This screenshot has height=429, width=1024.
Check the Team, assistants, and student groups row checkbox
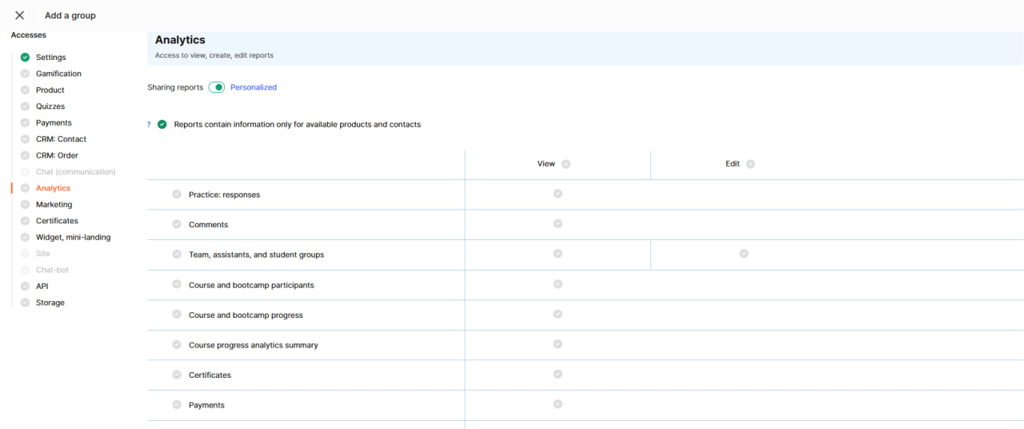tap(177, 254)
